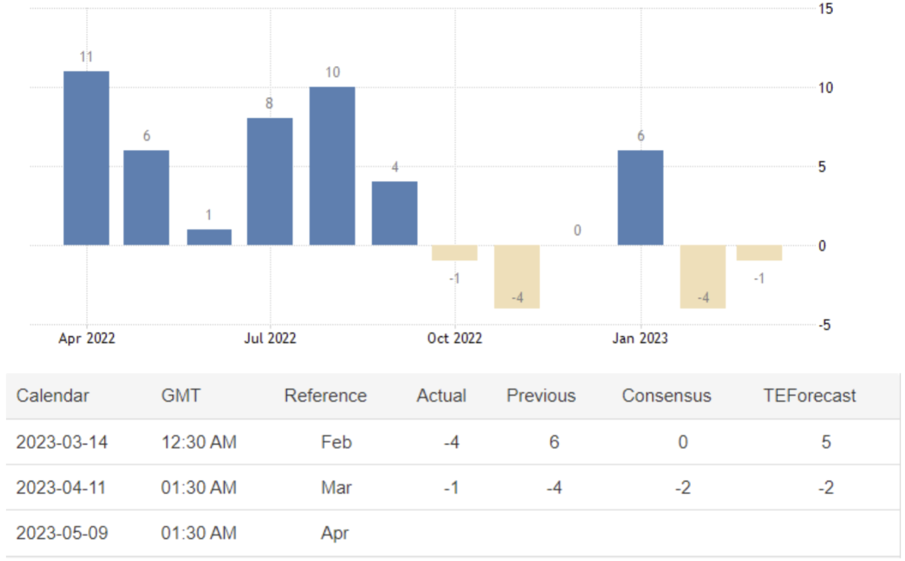905x561 pixels.
Task: Click the Calendar column header
Action: [52, 396]
